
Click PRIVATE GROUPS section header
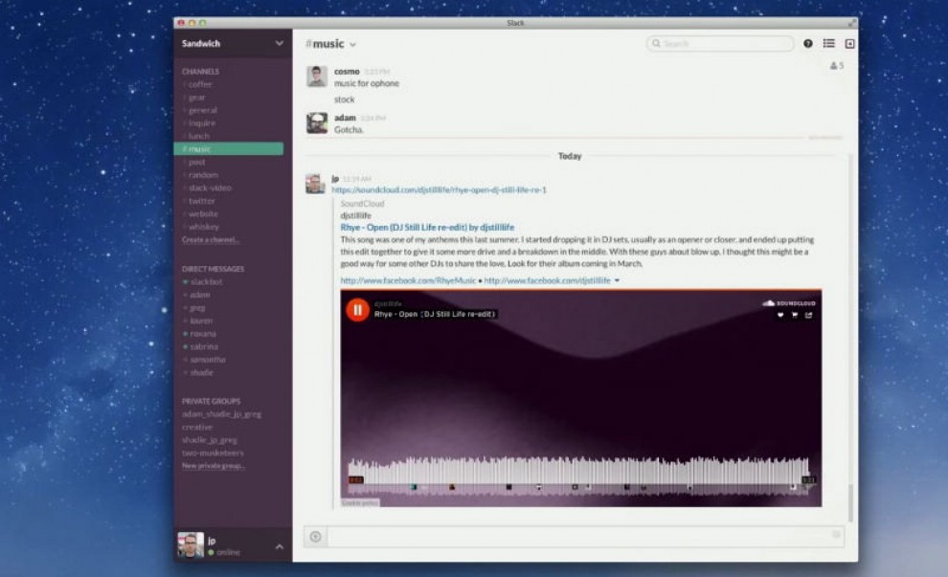(x=211, y=401)
